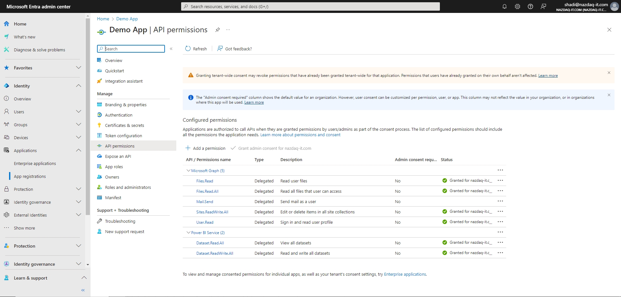Click the left sidebar vertical scrollbar
Image resolution: width=621 pixels, height=297 pixels.
(x=88, y=116)
